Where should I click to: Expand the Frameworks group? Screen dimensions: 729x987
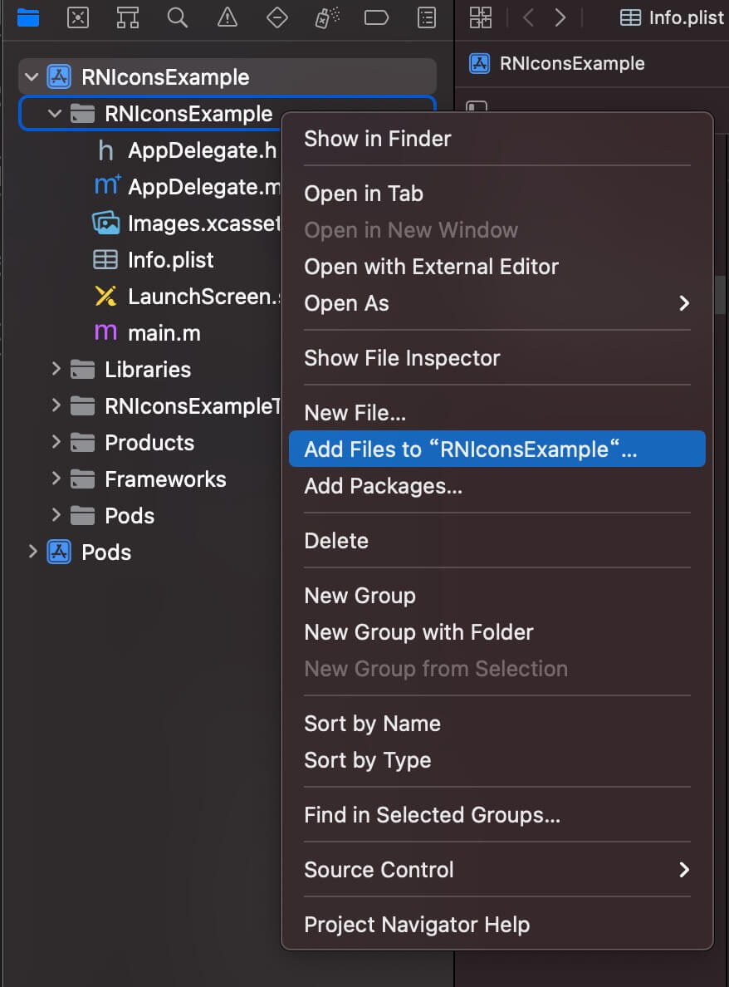[56, 479]
